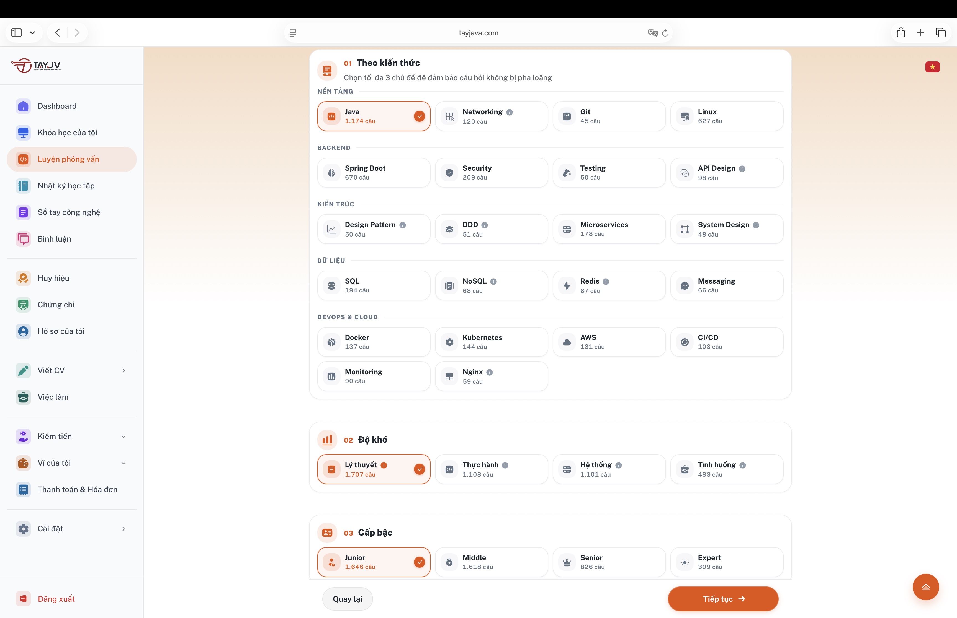Click the Nginx info icon
Viewport: 957px width, 618px height.
(x=490, y=372)
